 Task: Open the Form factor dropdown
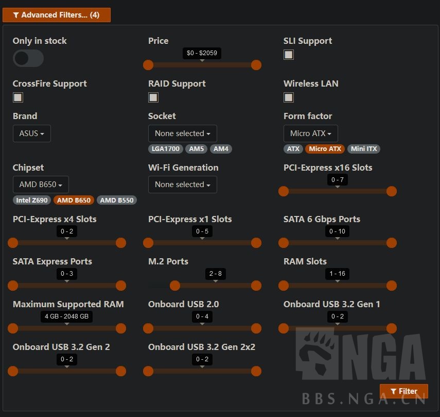(310, 133)
